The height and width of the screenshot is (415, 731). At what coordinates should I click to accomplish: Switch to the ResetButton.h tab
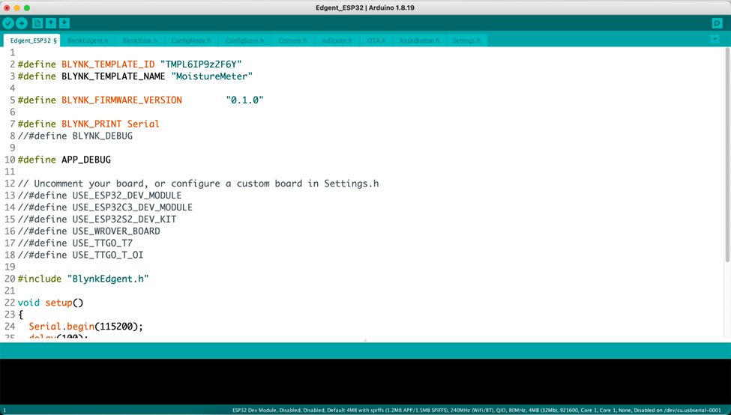point(419,40)
